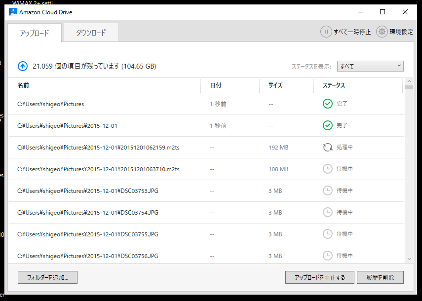Click the 待機中 clock icon on the 20151201063710.m2ts row
Image resolution: width=422 pixels, height=301 pixels.
[x=328, y=169]
